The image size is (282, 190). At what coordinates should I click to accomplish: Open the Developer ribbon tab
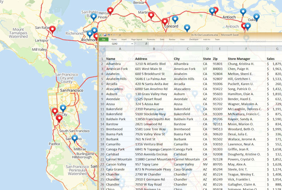(x=194, y=39)
